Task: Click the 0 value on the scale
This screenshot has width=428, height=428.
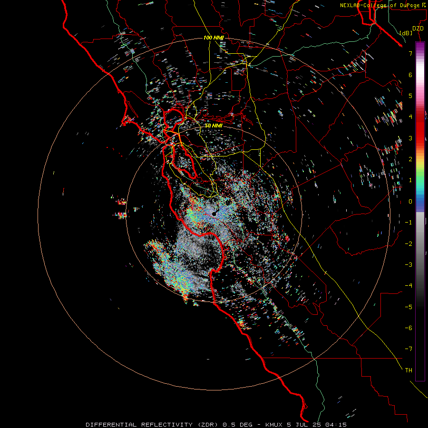Action: tap(410, 202)
